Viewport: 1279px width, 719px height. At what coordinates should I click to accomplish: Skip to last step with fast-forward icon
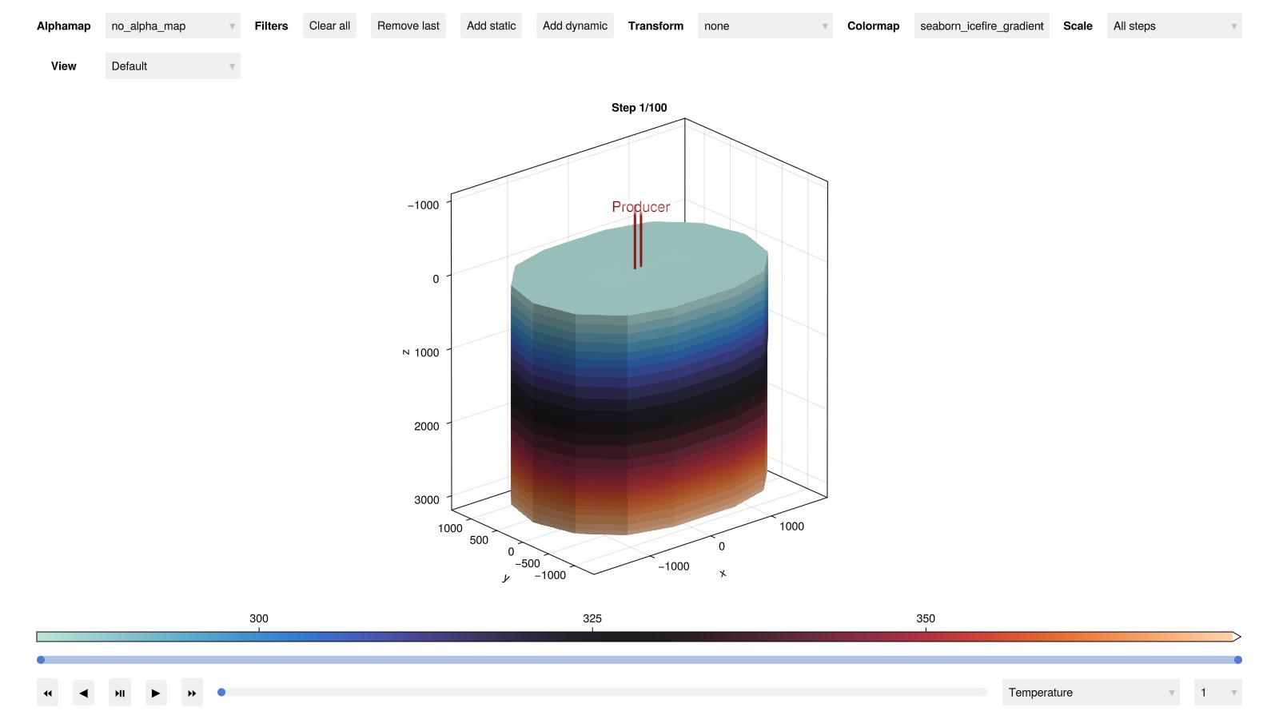point(192,693)
